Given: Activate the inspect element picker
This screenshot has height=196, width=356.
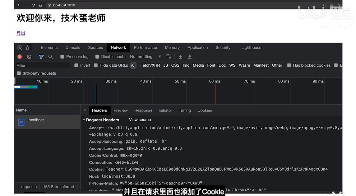Looking at the screenshot, I should point(20,48).
